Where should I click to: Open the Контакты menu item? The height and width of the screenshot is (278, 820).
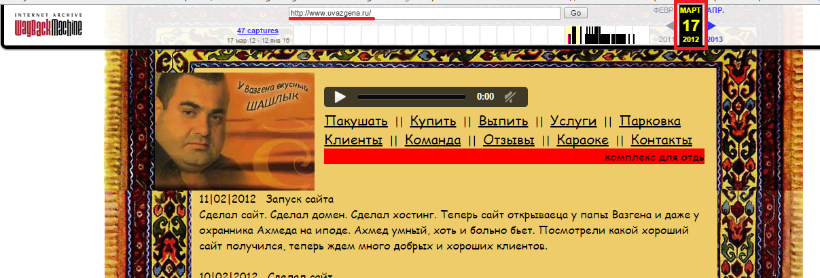tap(662, 140)
